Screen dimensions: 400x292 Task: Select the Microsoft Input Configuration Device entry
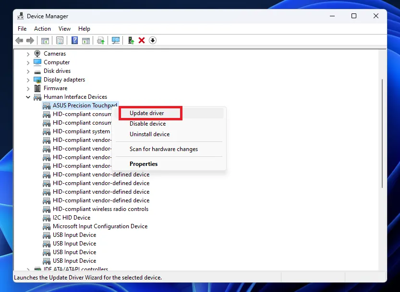100,226
